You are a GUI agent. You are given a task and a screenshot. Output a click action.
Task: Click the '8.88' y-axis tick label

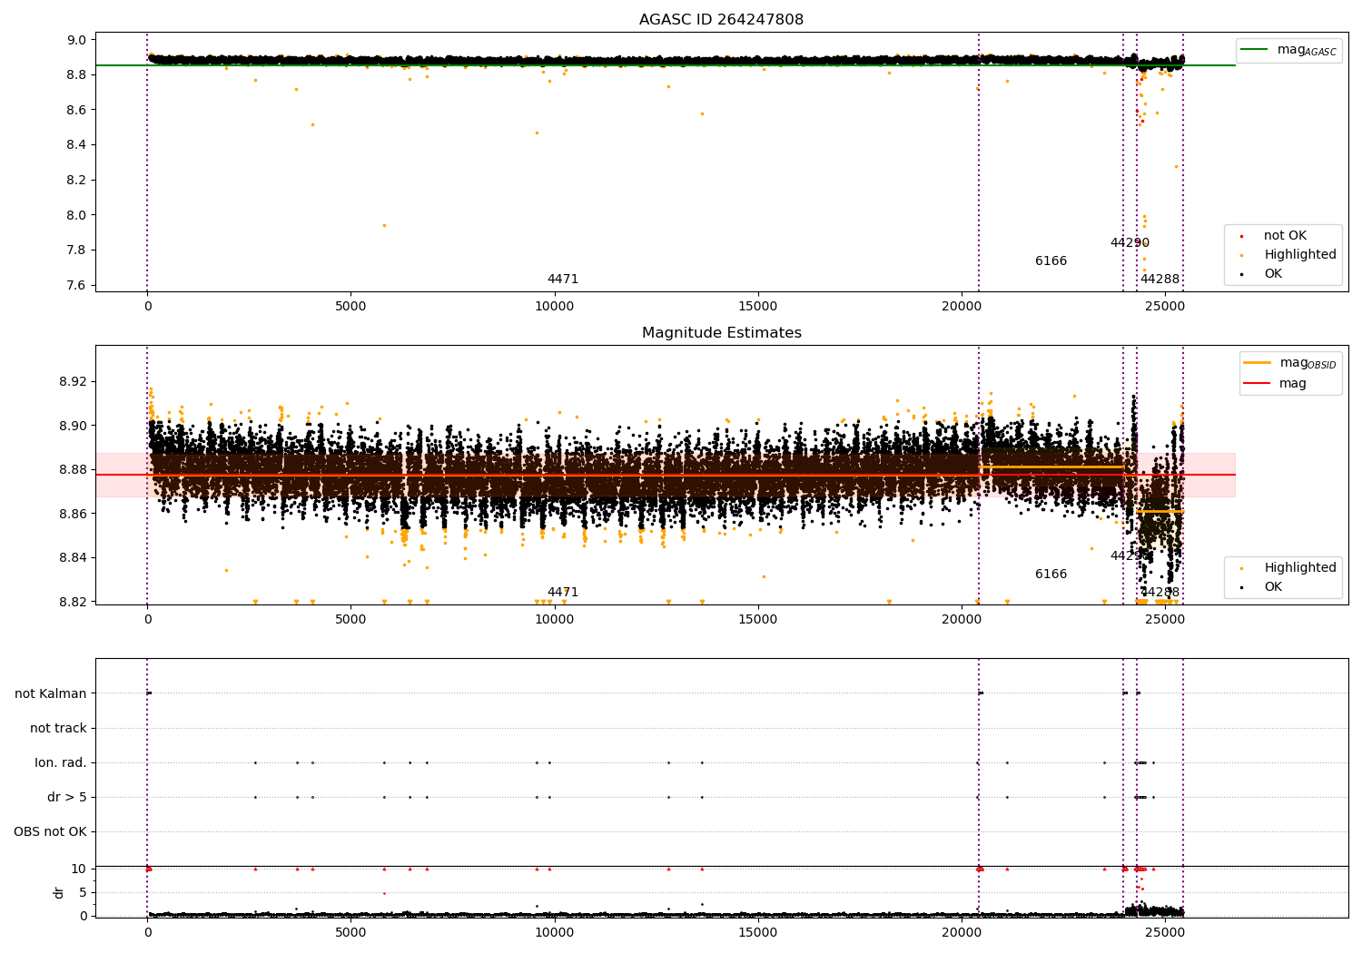pyautogui.click(x=74, y=469)
